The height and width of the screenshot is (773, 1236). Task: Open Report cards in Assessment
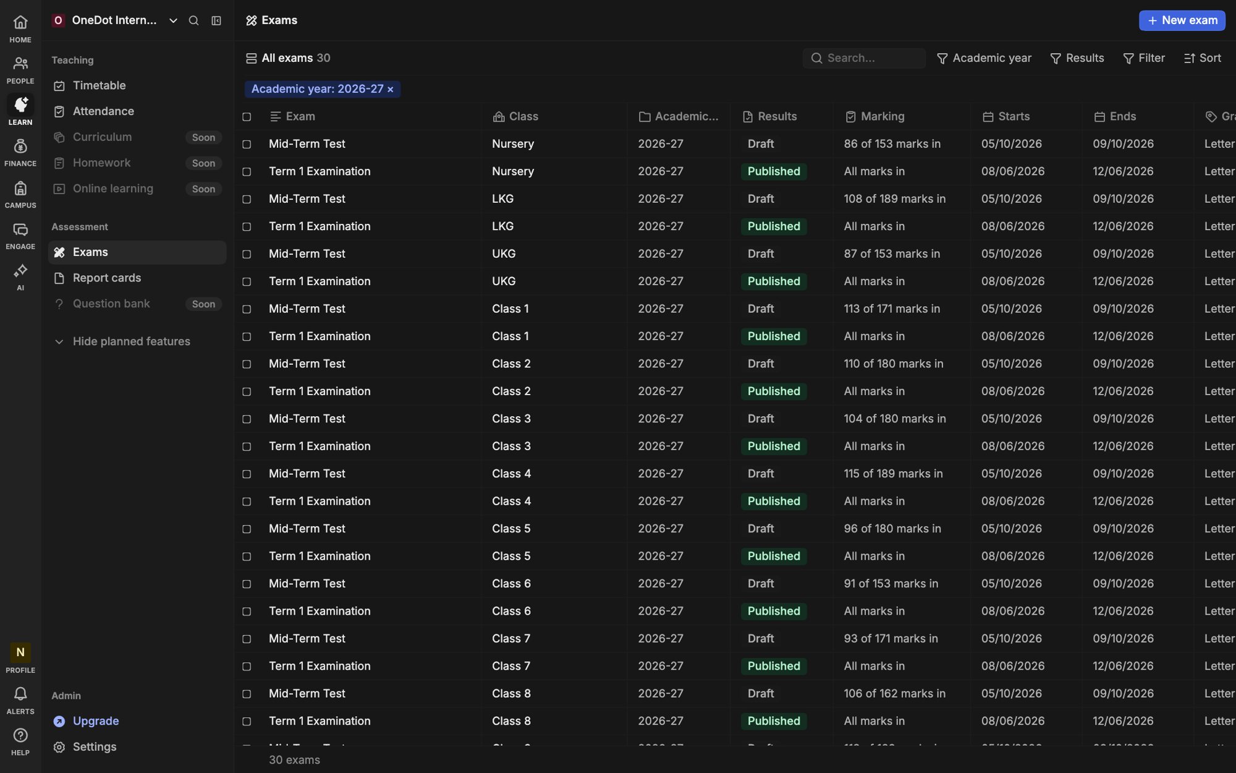[137, 278]
